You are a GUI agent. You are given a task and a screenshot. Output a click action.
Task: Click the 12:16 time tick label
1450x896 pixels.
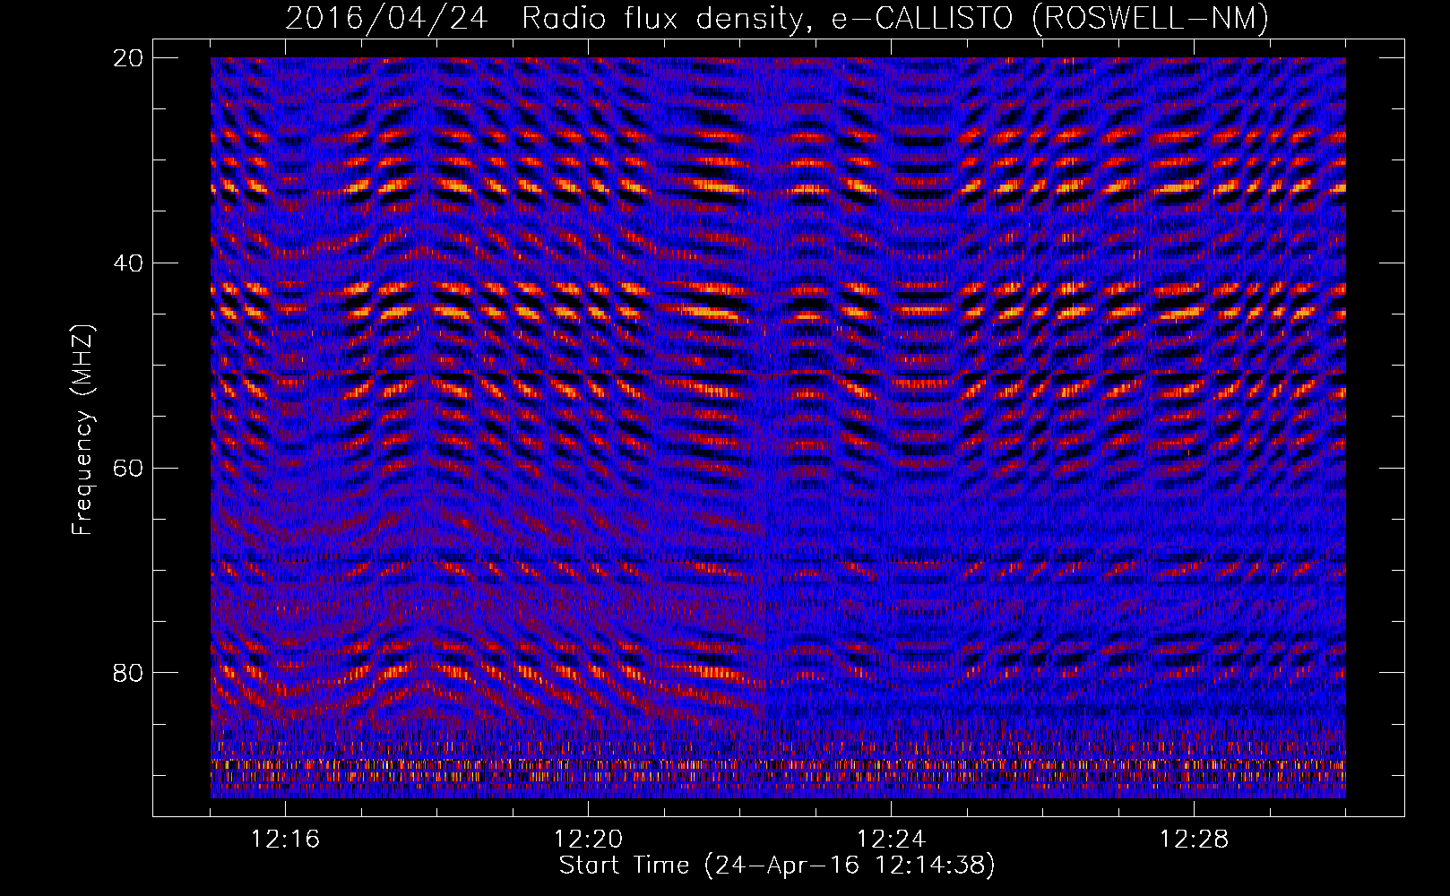pos(286,840)
